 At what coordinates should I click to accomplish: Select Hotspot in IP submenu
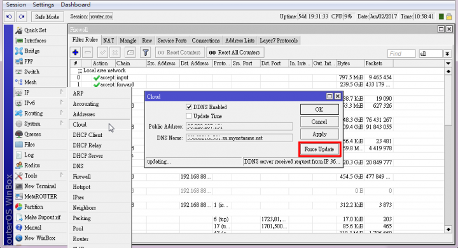[99, 187]
